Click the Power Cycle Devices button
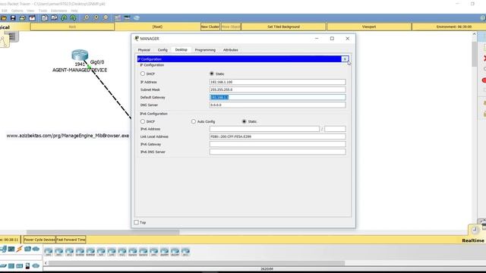Screen dimensions: 486x273 [39, 240]
